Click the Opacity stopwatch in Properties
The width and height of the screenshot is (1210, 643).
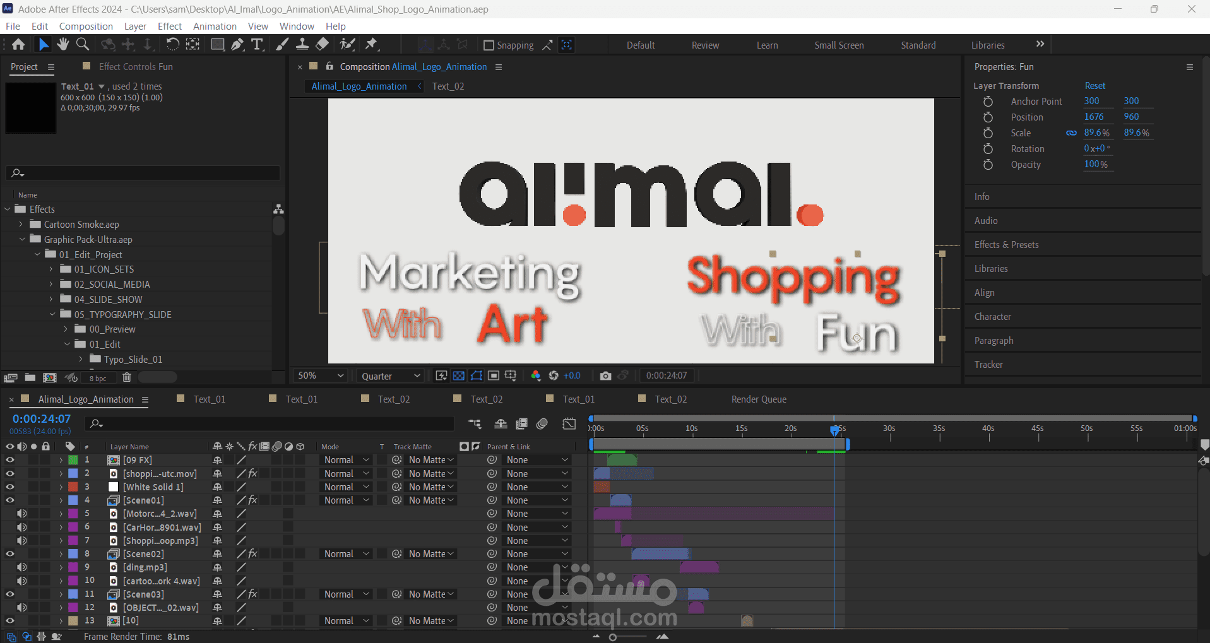click(988, 165)
